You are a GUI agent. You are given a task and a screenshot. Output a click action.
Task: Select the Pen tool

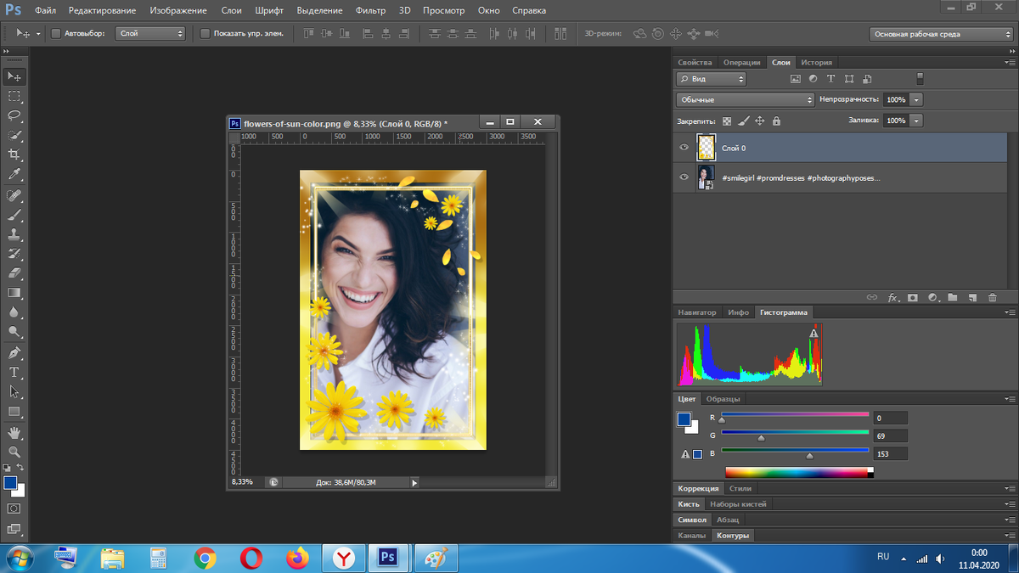pos(14,353)
